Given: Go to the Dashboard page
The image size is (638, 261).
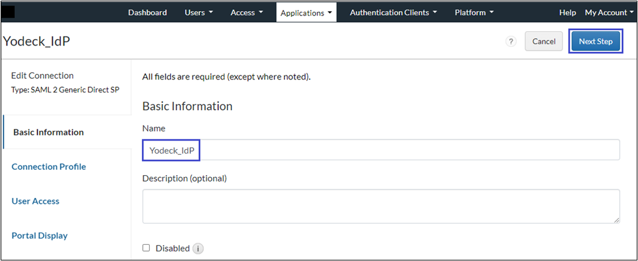Looking at the screenshot, I should (x=147, y=12).
